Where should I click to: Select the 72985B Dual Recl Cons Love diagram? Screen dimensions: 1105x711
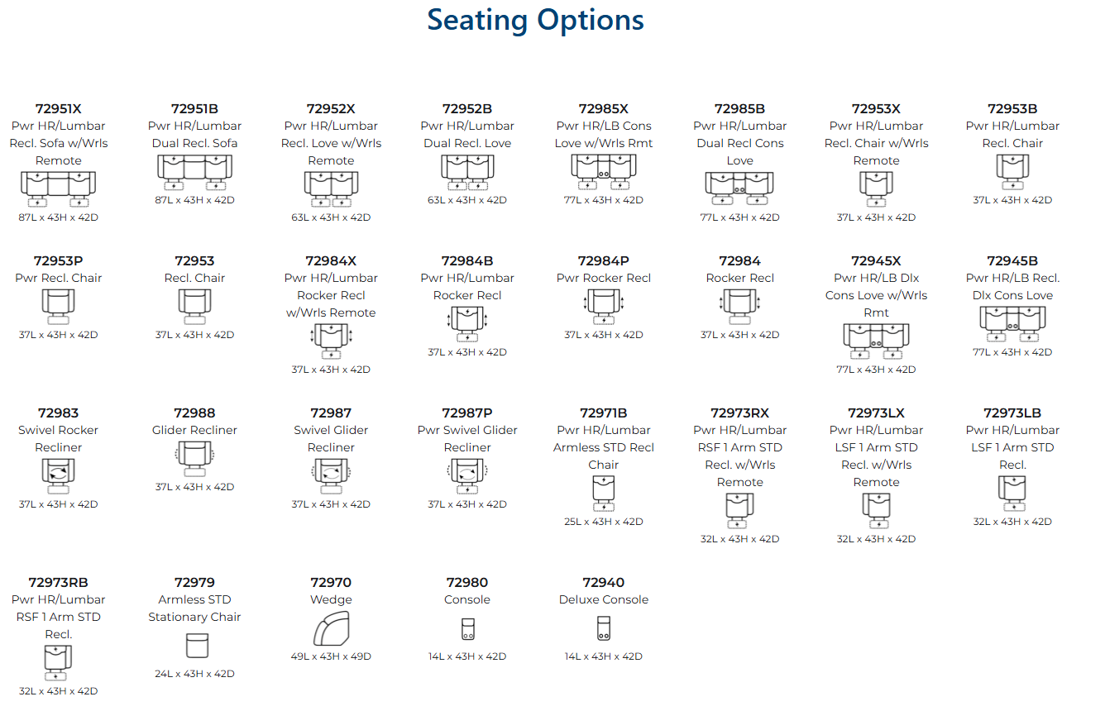click(739, 189)
